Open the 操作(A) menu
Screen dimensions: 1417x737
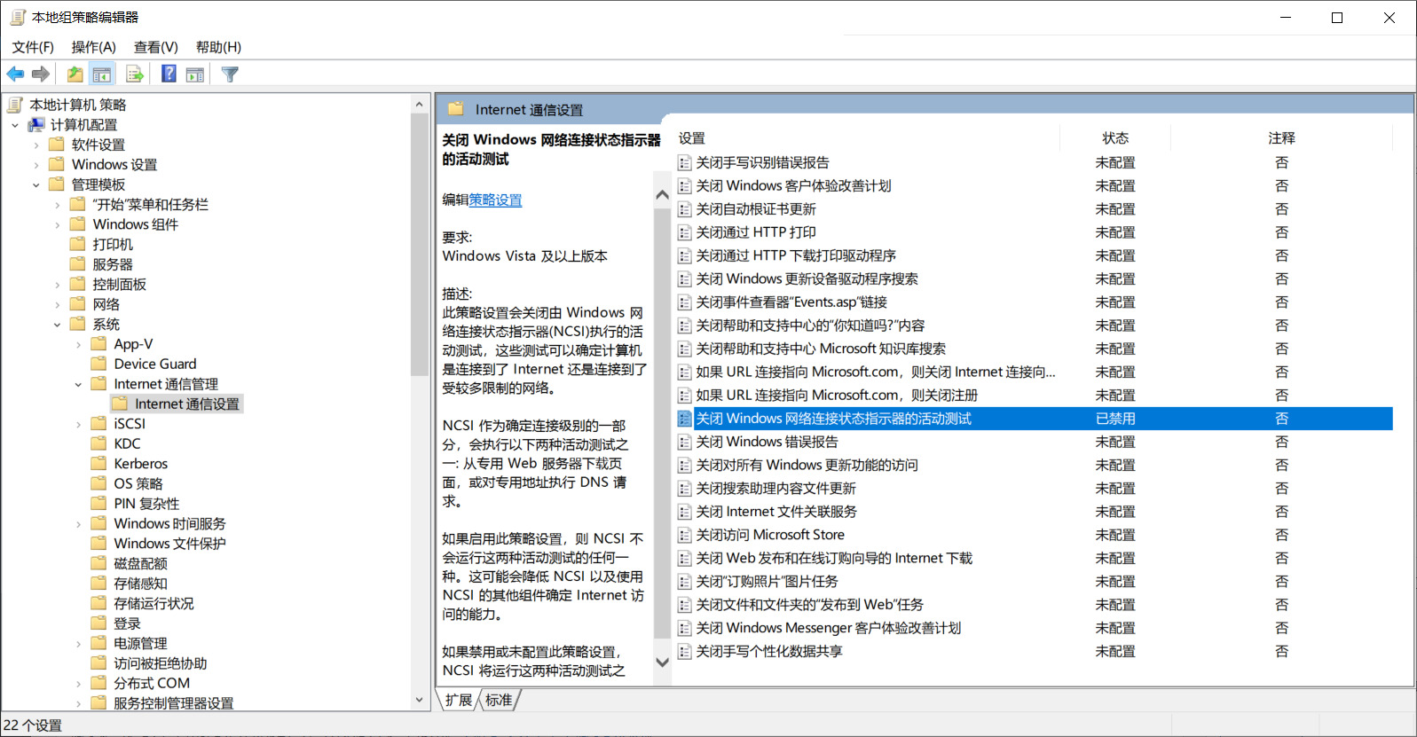coord(94,47)
